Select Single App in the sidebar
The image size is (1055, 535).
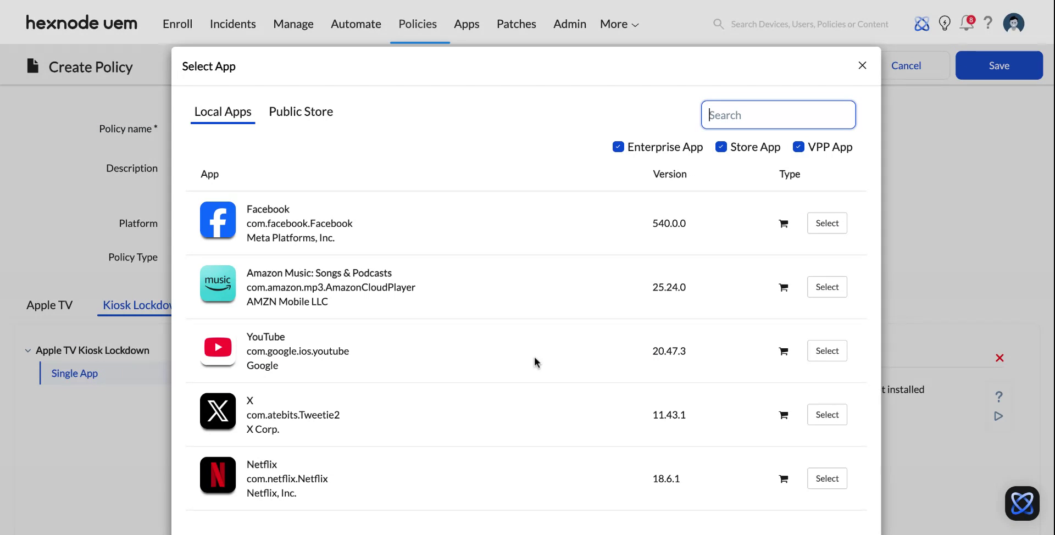click(x=74, y=374)
